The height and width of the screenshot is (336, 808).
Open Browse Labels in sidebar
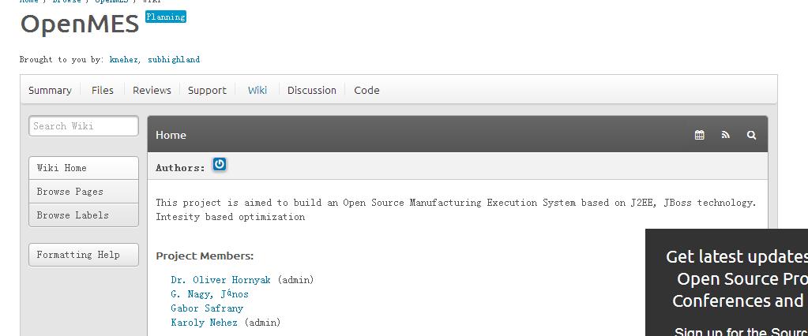pyautogui.click(x=84, y=215)
